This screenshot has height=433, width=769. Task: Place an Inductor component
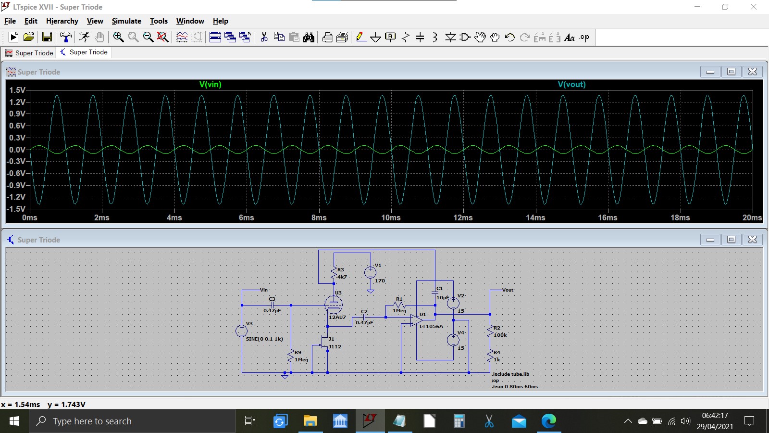point(435,37)
